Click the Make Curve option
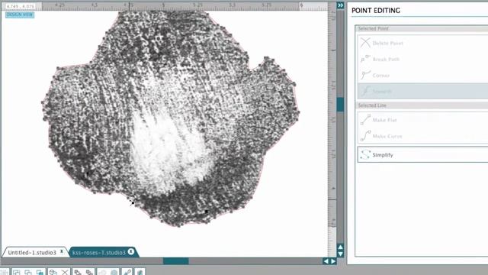Viewport: 488px width, 275px height. click(422, 136)
